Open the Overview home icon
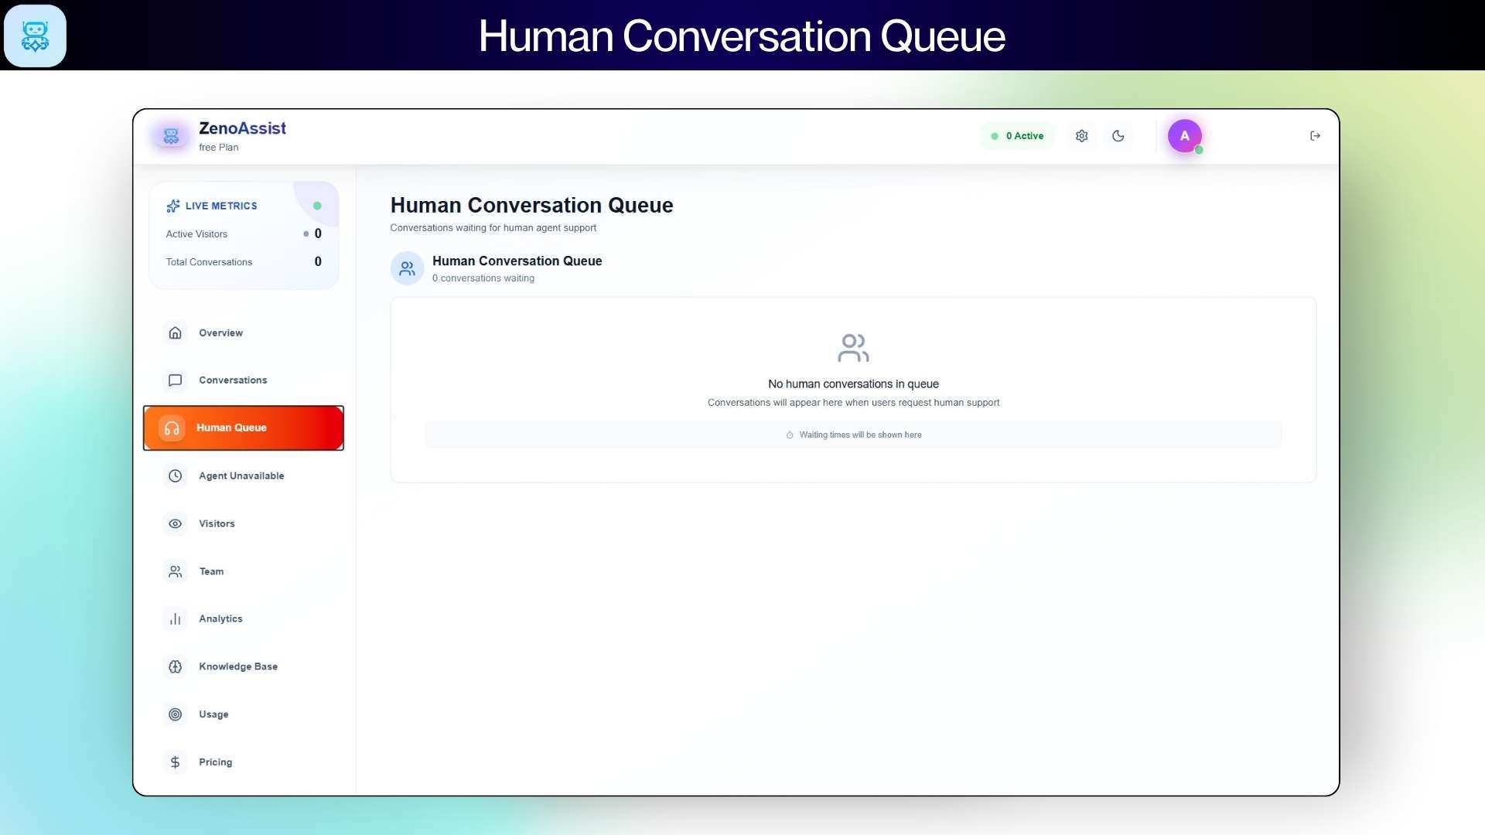 tap(175, 332)
